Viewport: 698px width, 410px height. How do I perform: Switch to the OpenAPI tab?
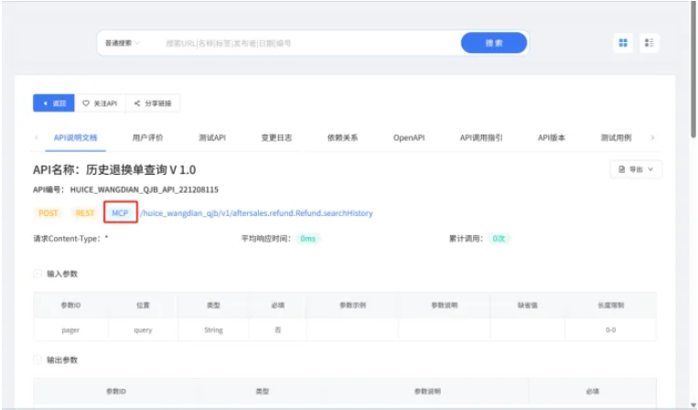409,138
